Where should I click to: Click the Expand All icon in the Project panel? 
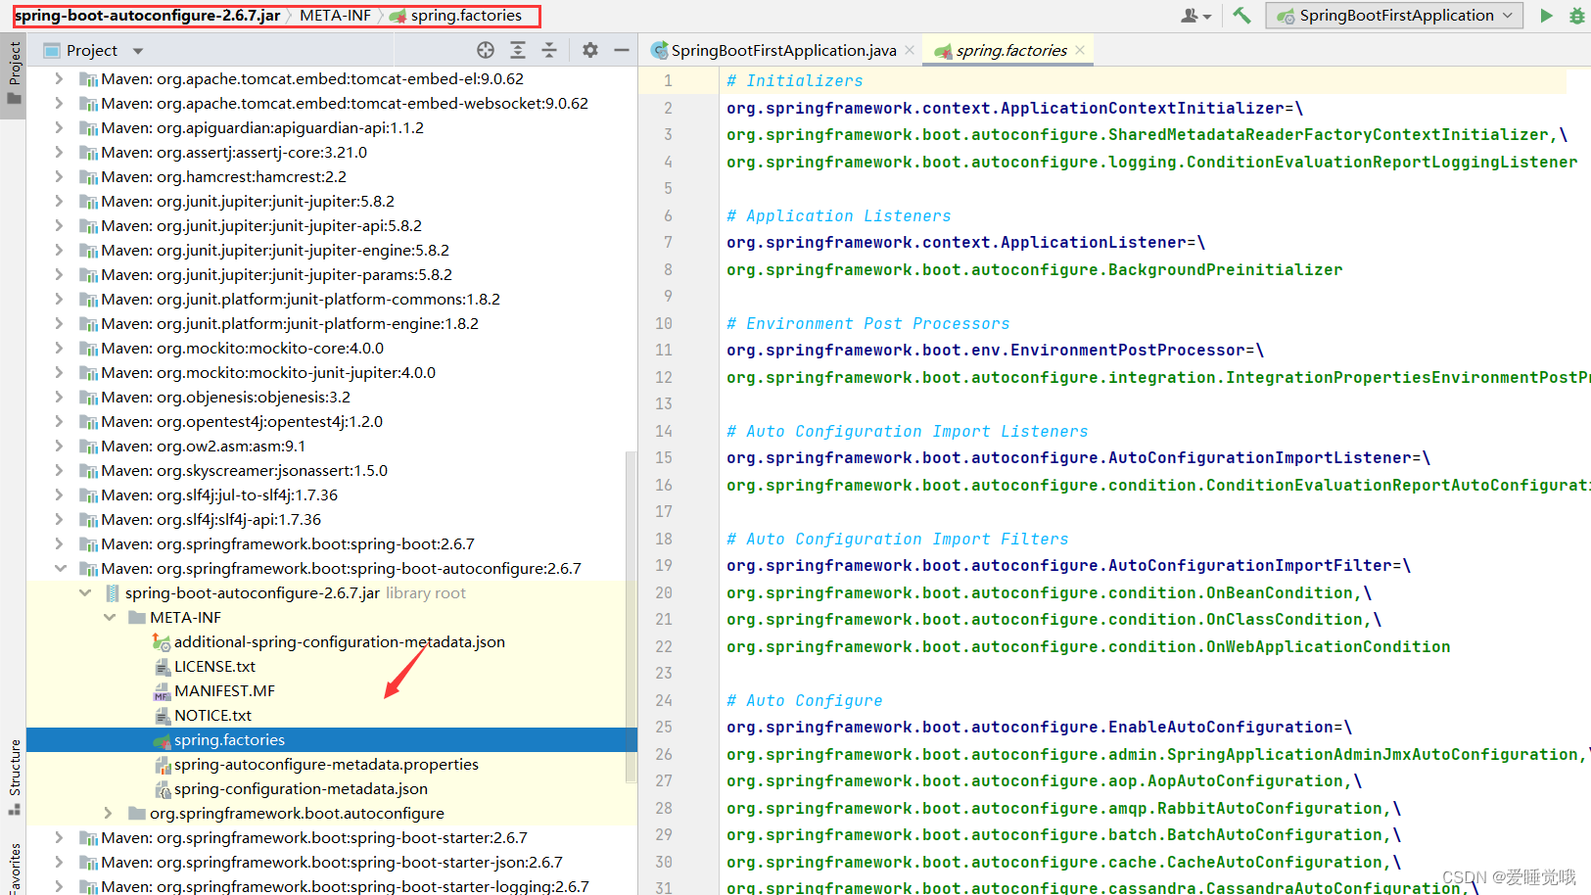coord(518,50)
